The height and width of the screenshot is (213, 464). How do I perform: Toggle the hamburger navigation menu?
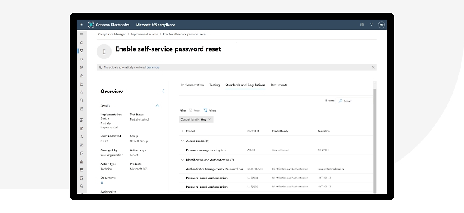pos(82,34)
